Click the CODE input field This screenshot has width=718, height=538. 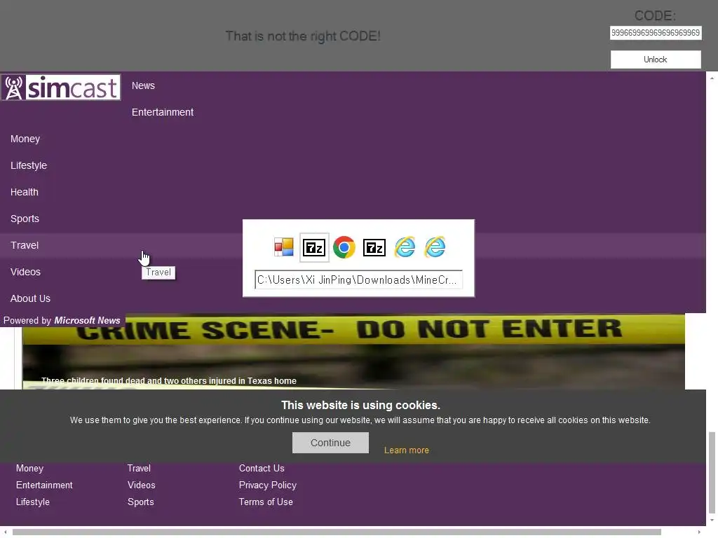click(x=656, y=33)
